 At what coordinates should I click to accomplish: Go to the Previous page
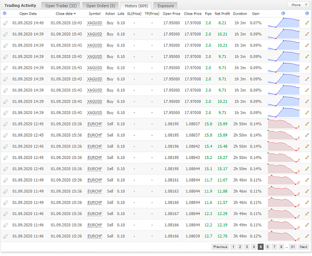[x=220, y=246]
